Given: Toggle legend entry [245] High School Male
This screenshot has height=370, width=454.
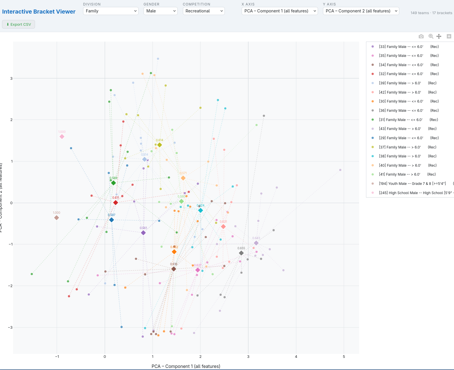Looking at the screenshot, I should 410,193.
